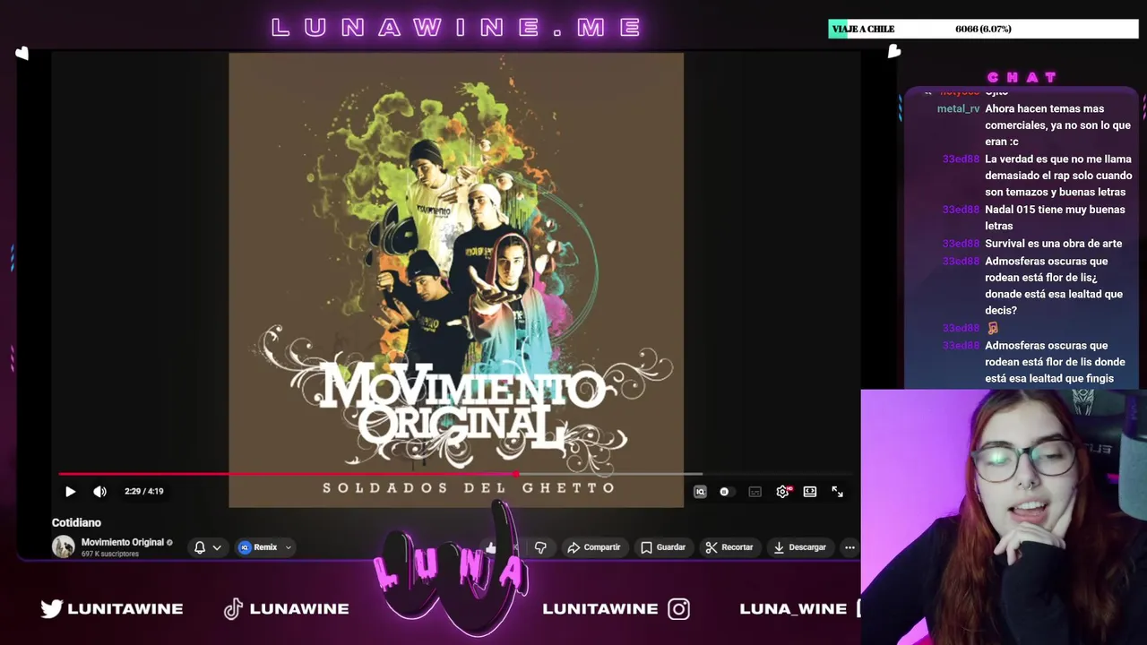
Task: Click the LUNAWINE.ME header title
Action: [457, 28]
